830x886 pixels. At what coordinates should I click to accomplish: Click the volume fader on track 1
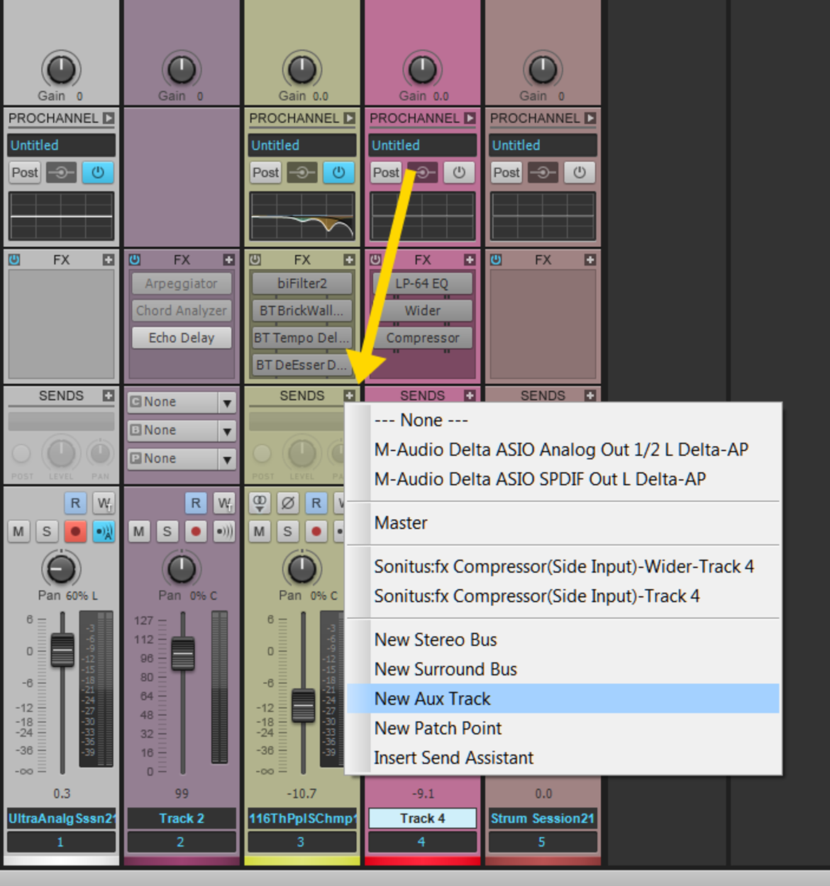pos(62,650)
